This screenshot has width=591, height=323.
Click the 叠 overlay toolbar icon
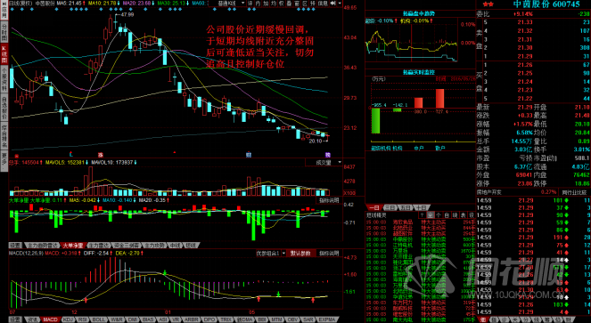(289, 3)
